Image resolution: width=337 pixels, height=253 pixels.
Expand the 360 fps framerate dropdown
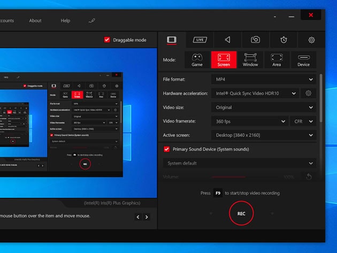[250, 121]
